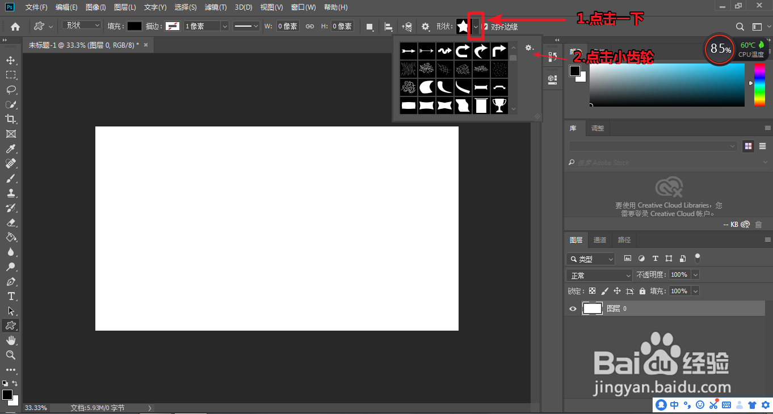This screenshot has width=773, height=414.
Task: Select the Rectangular Marquee tool
Action: point(10,75)
